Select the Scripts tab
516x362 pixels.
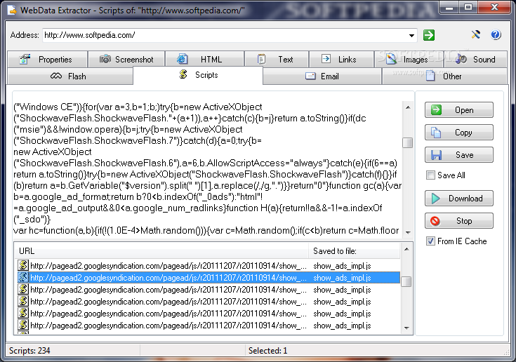198,75
